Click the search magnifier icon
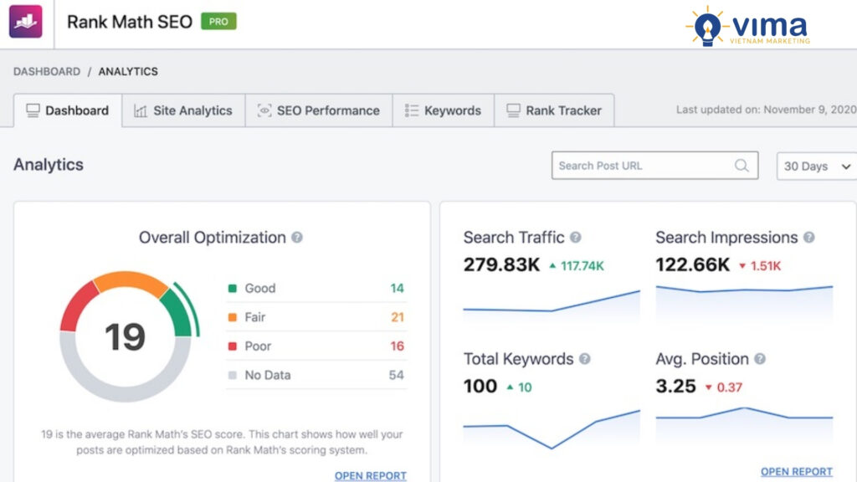 [x=742, y=165]
